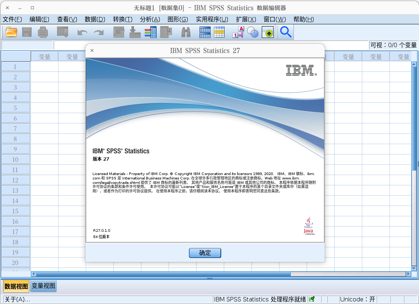Select row header 20
Image resolution: width=419 pixels, height=304 pixels.
(16, 263)
